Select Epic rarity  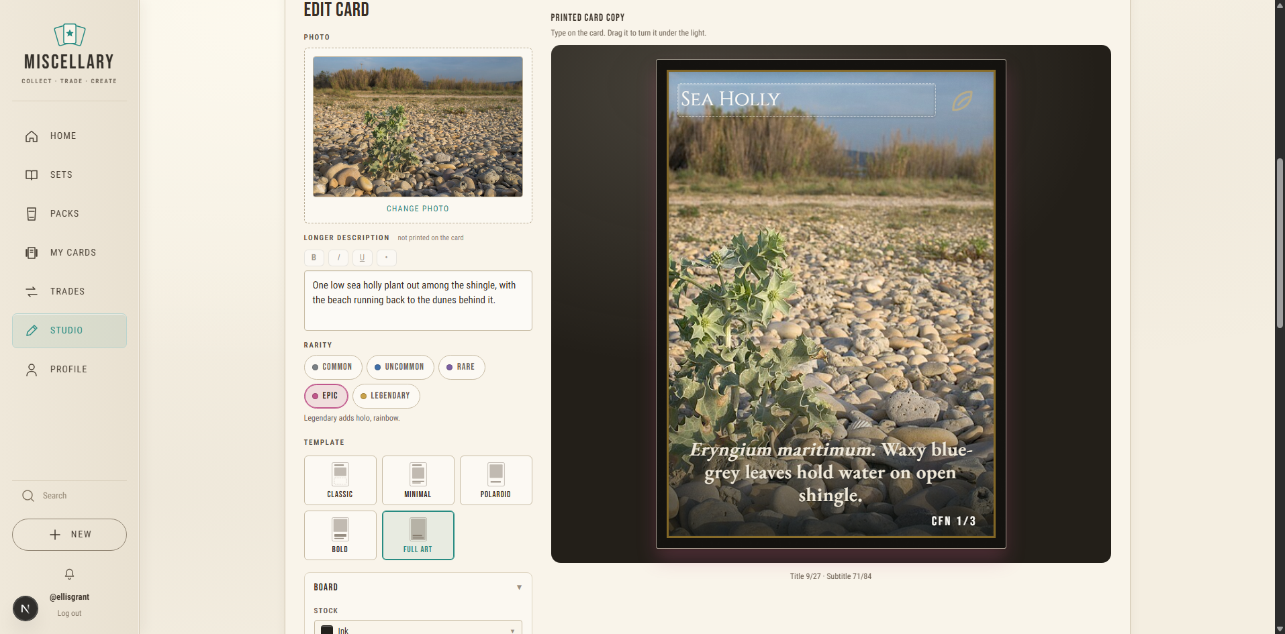click(x=326, y=396)
